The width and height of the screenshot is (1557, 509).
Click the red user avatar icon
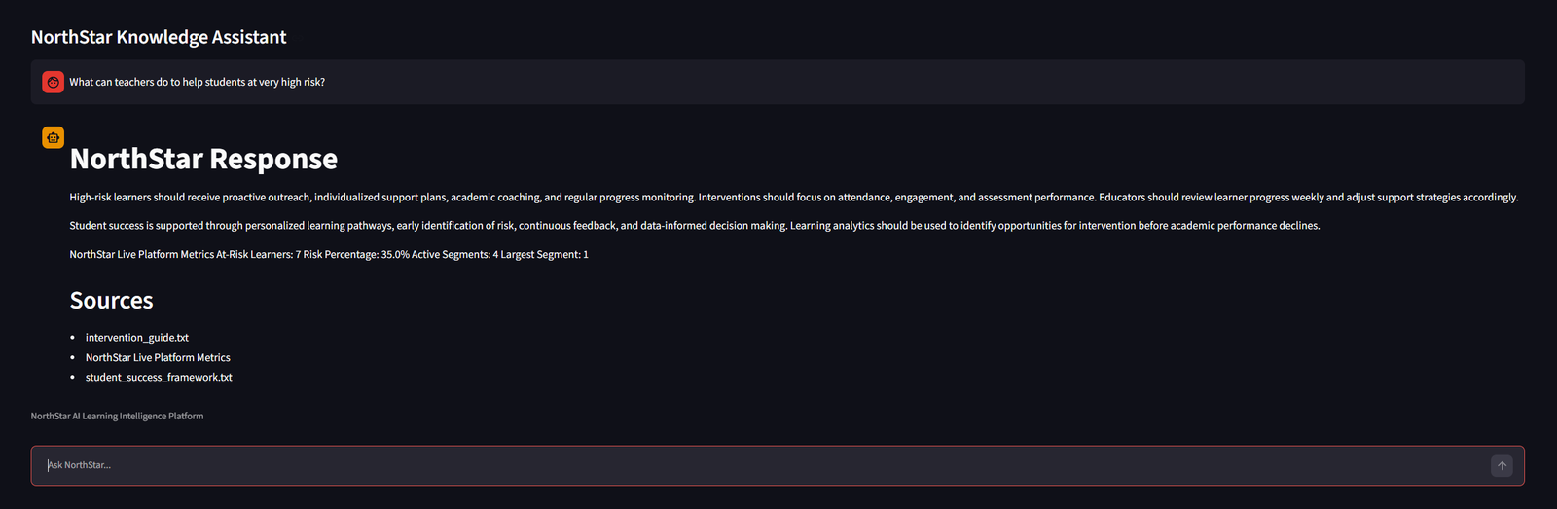pos(54,83)
